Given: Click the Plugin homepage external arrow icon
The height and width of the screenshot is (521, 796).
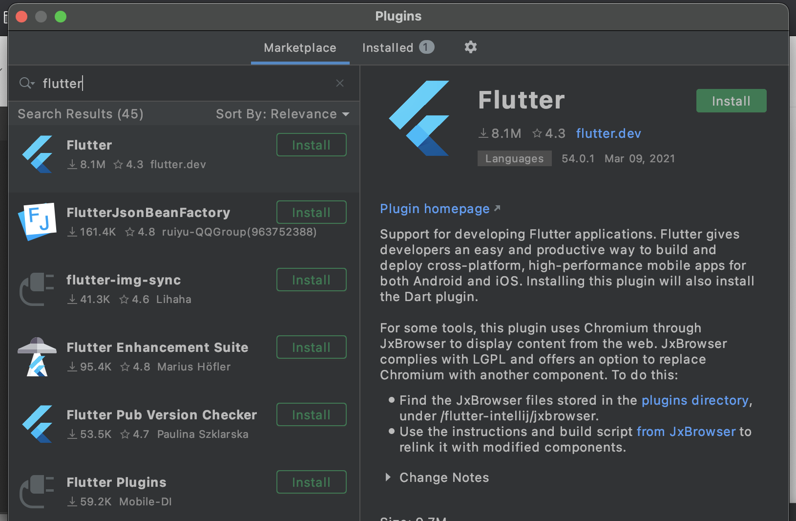Looking at the screenshot, I should [x=497, y=208].
